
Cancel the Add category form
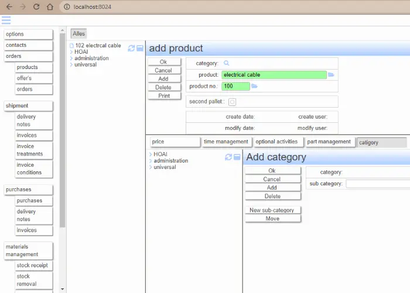[x=273, y=179]
